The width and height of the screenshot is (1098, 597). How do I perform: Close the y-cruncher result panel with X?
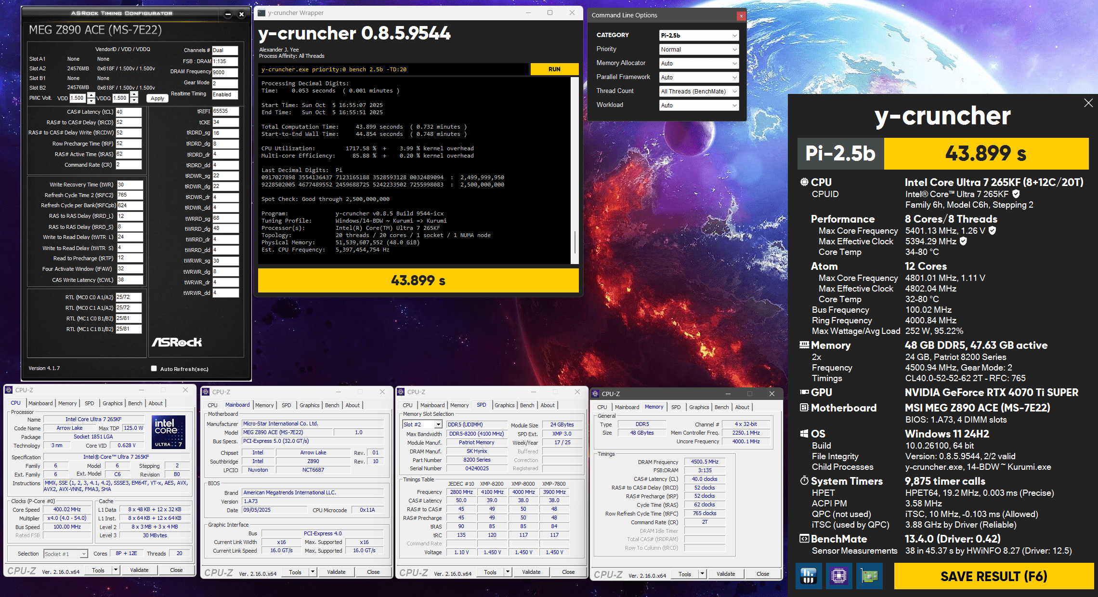1088,103
